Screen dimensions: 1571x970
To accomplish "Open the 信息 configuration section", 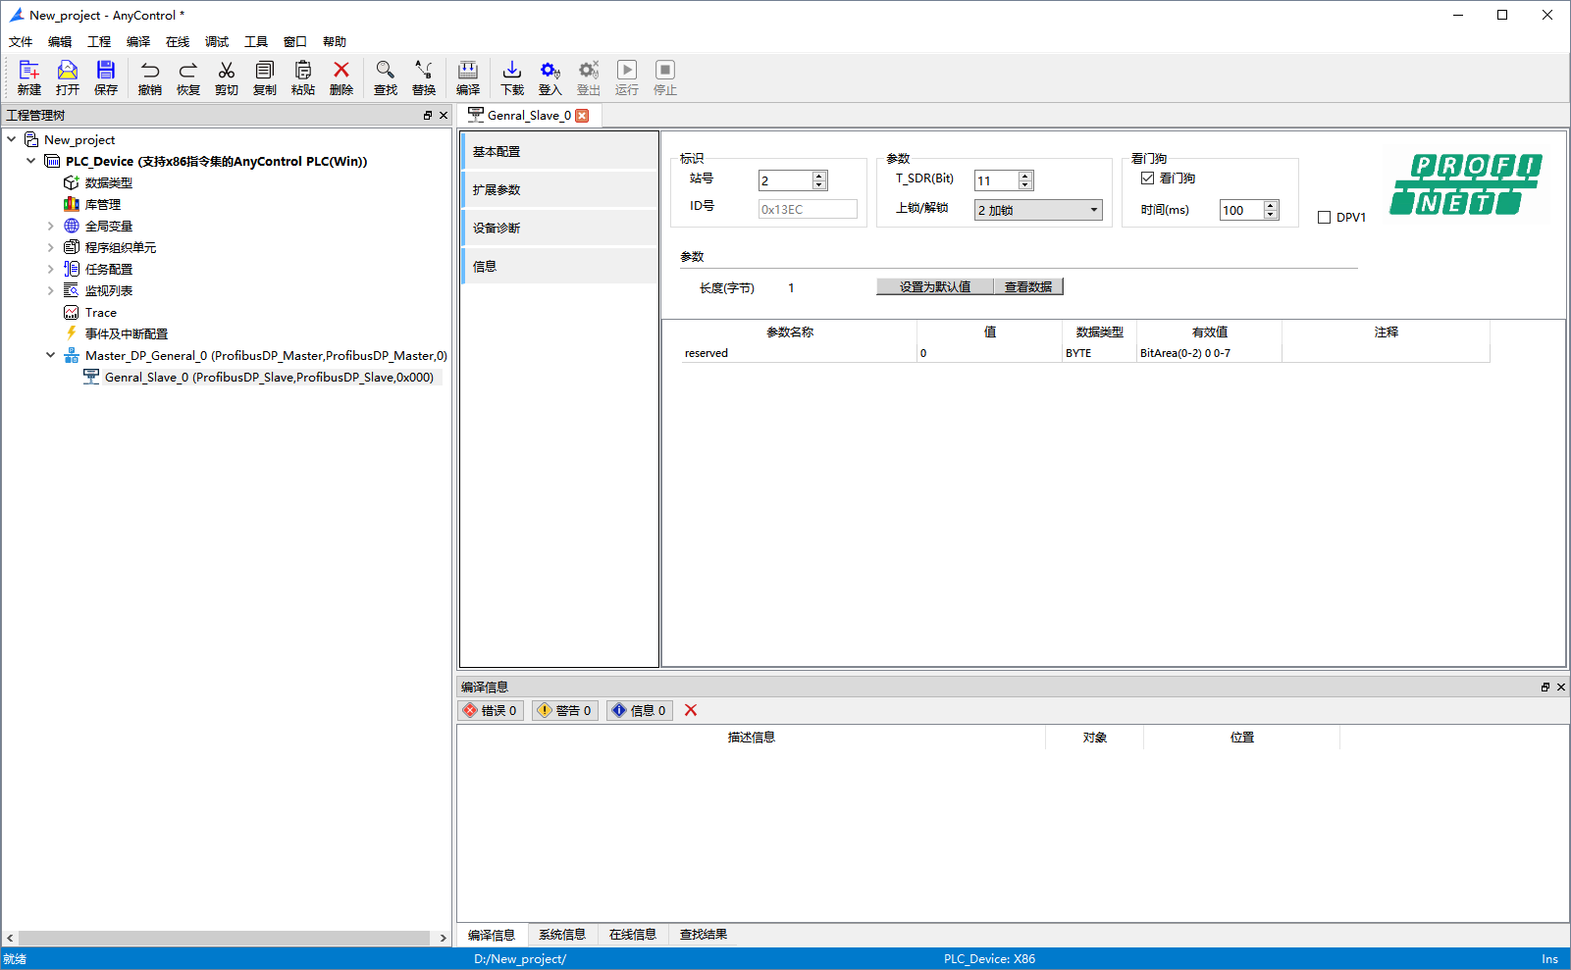I will (x=559, y=267).
